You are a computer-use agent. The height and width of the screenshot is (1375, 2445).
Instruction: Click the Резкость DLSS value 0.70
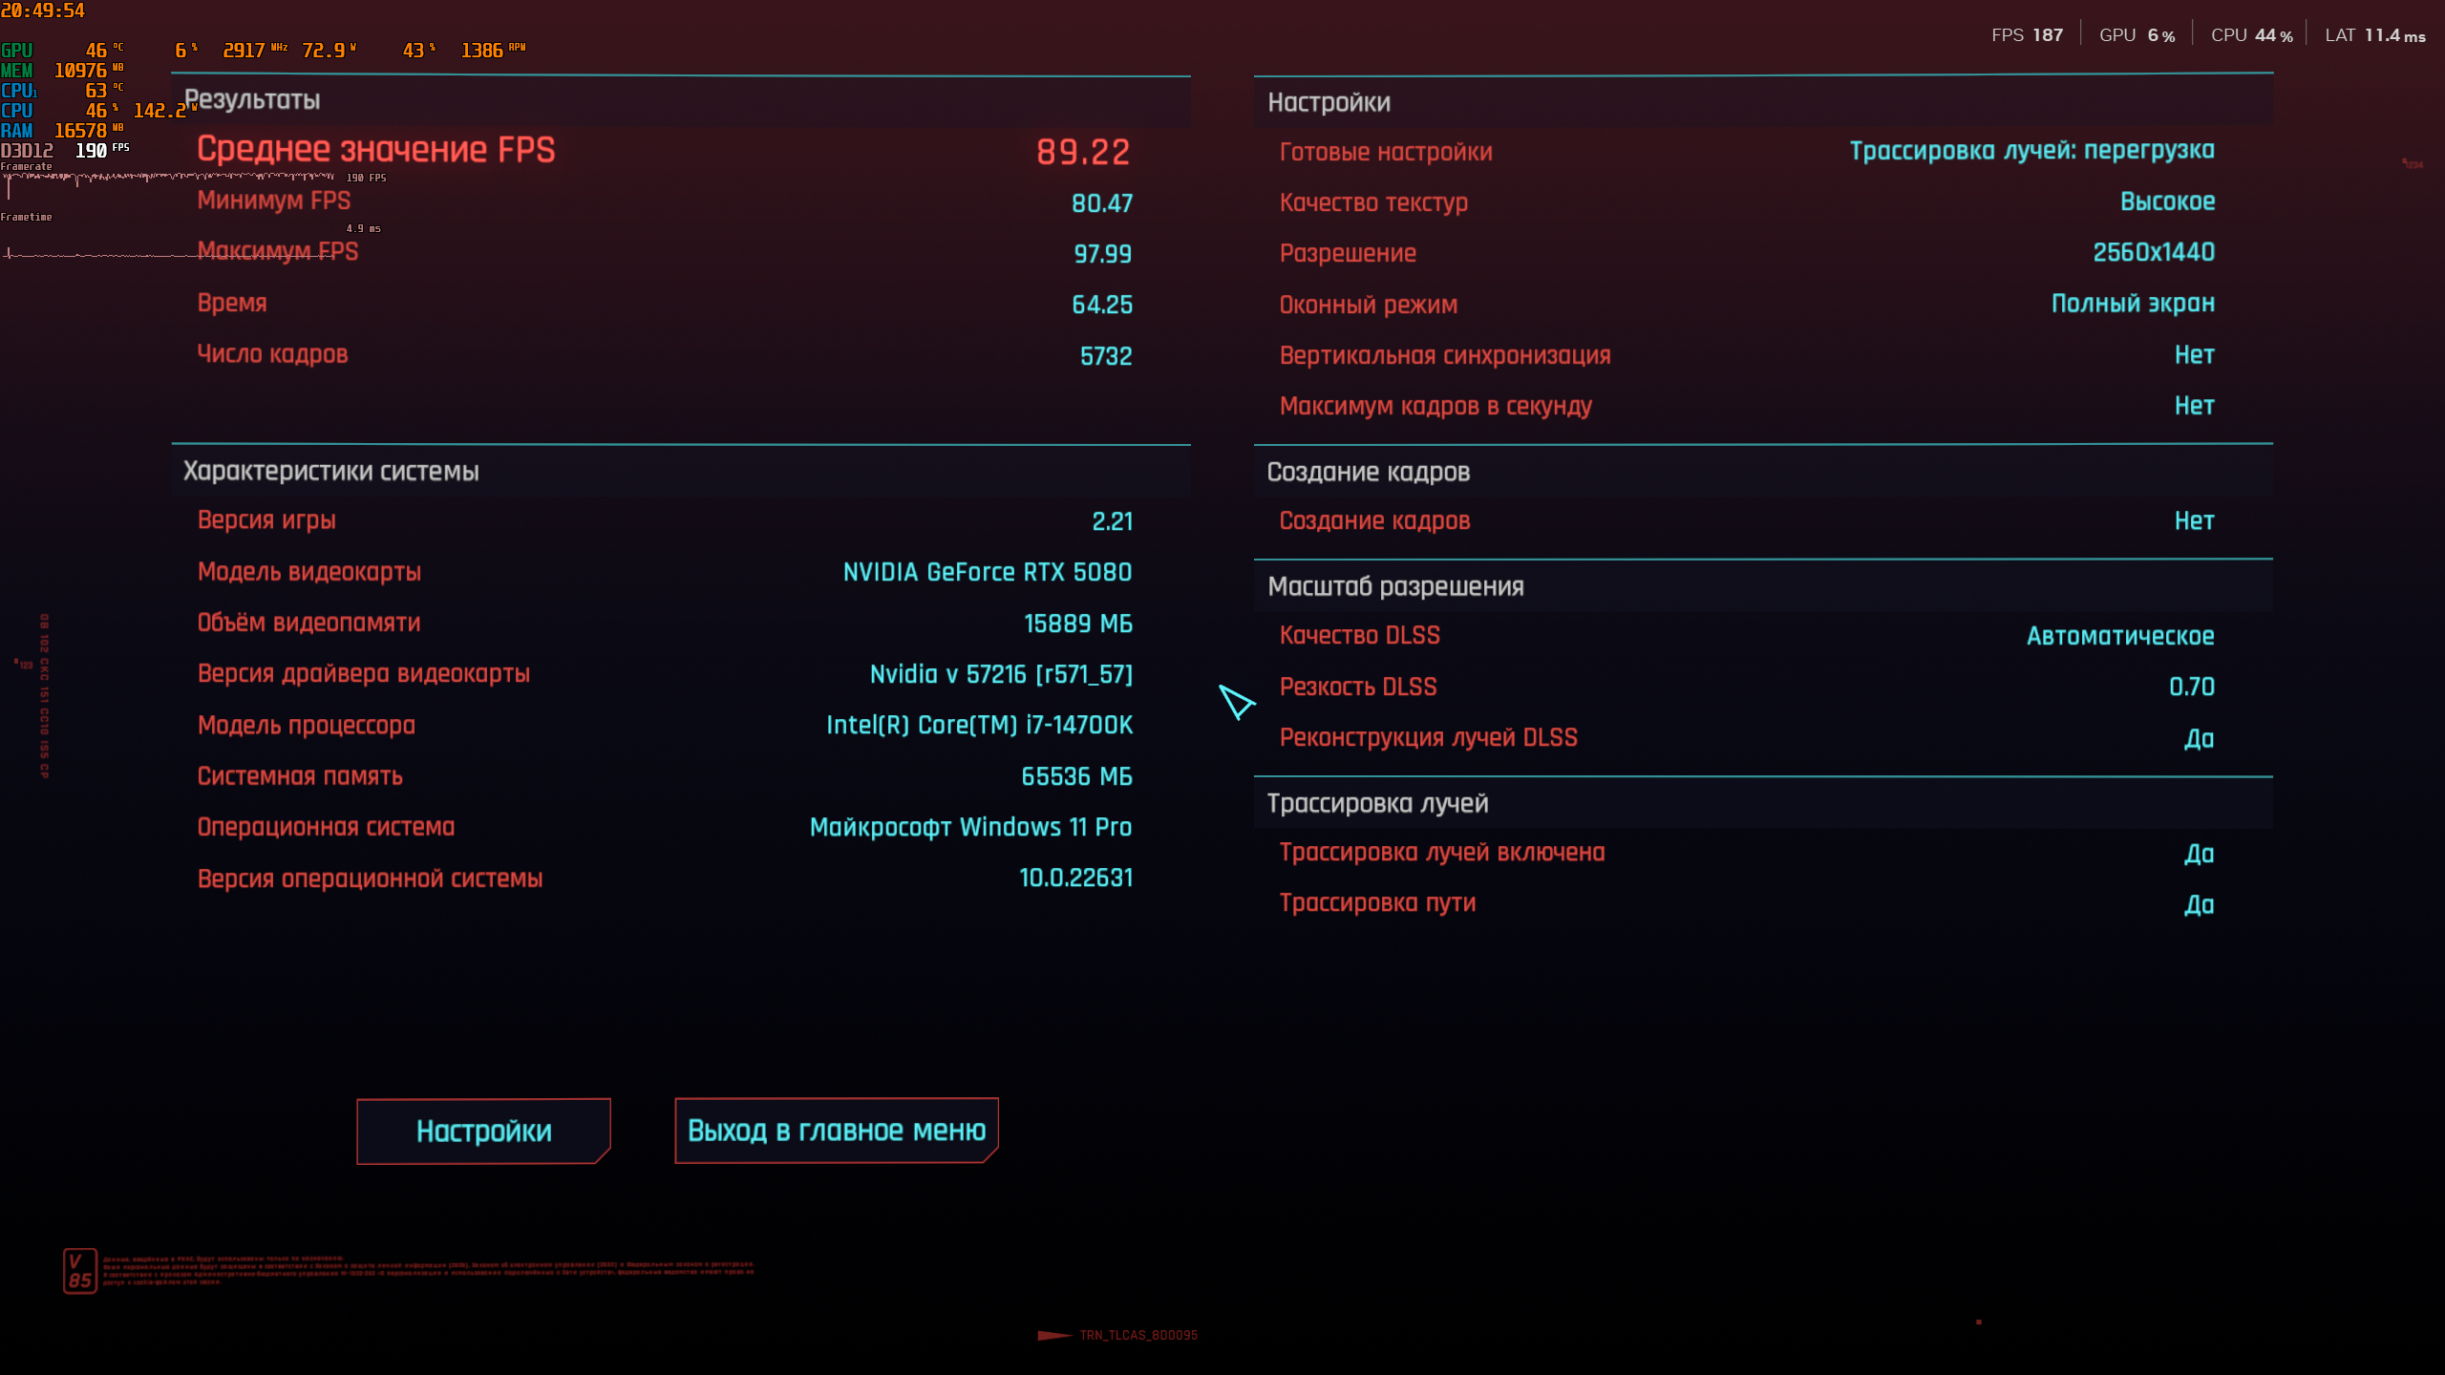coord(2191,687)
